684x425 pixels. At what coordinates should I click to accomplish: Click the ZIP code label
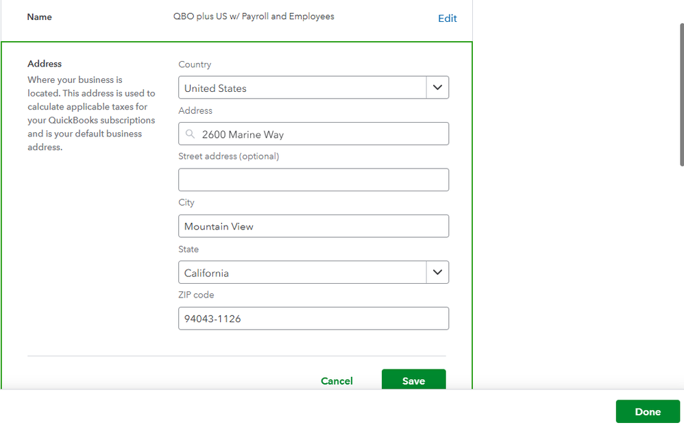pyautogui.click(x=196, y=295)
